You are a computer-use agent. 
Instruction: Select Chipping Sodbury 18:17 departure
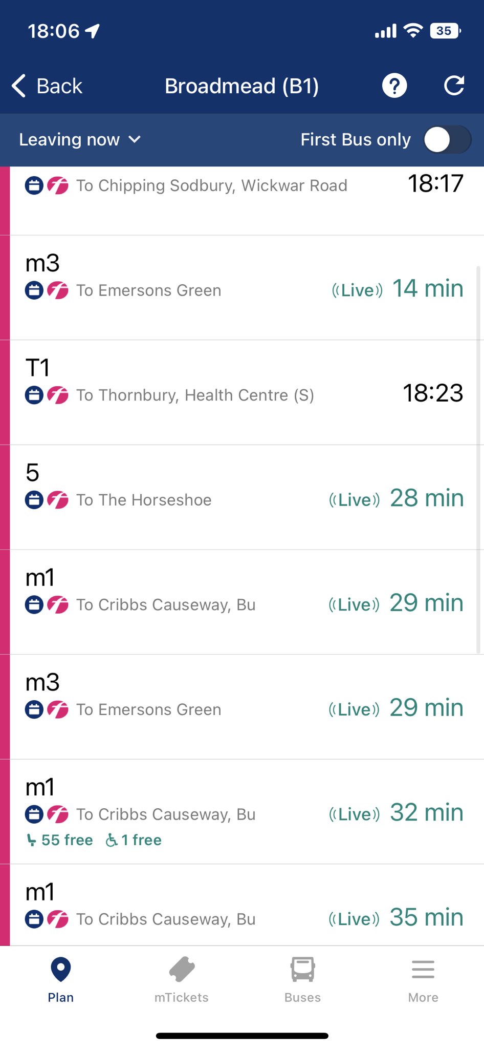pyautogui.click(x=240, y=195)
